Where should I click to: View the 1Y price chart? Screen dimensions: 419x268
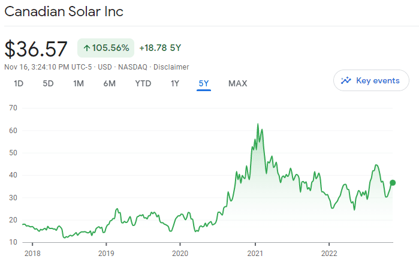coord(175,83)
